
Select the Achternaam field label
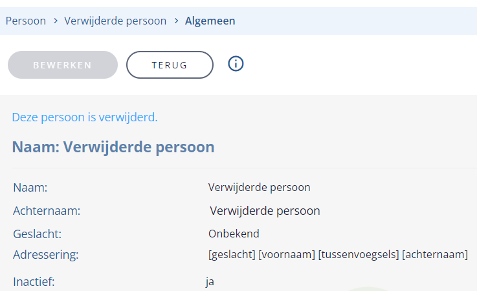(x=47, y=211)
